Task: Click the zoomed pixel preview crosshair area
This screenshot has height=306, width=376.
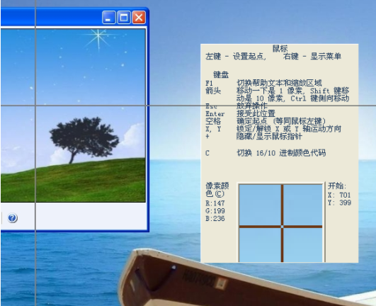Action: [x=282, y=223]
